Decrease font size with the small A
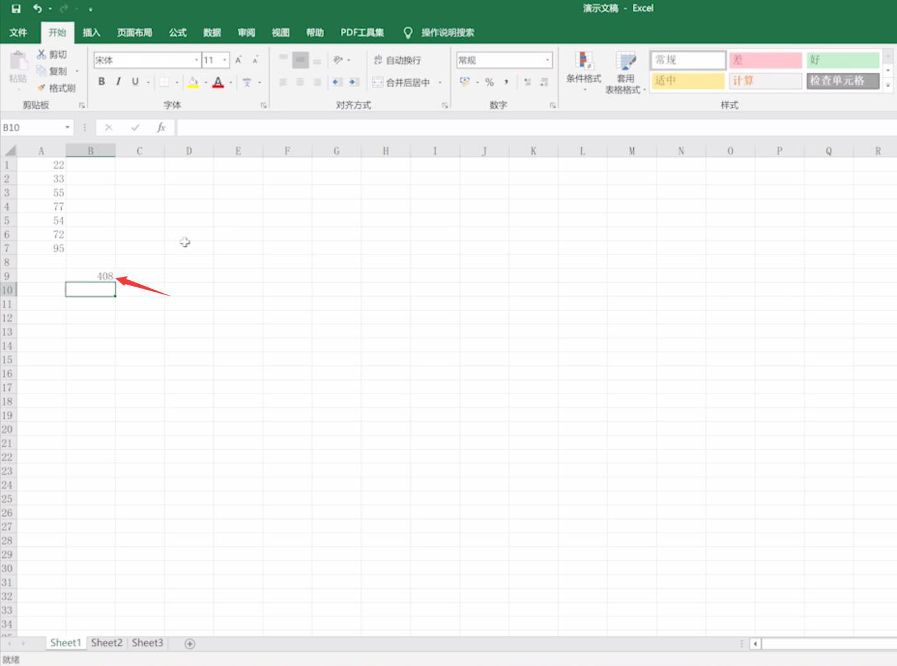Screen dimensions: 897x666 (255, 60)
